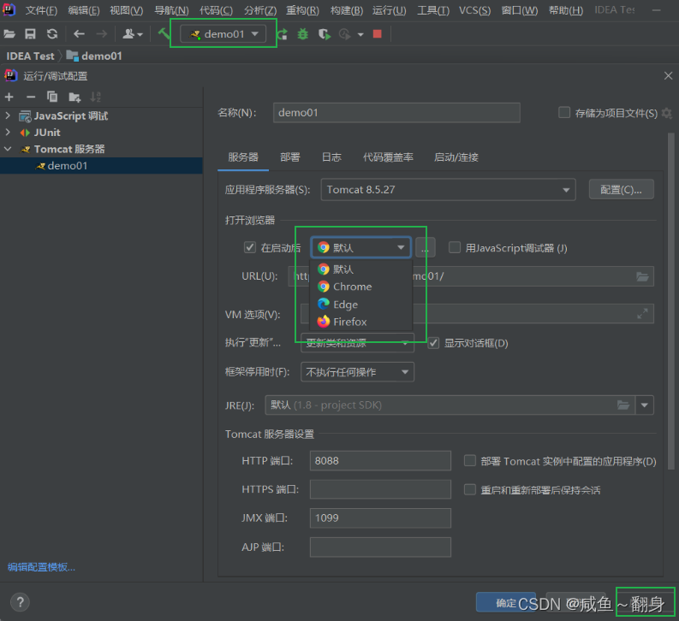This screenshot has height=621, width=679.
Task: Navigate forward with the right arrow icon
Action: click(101, 33)
